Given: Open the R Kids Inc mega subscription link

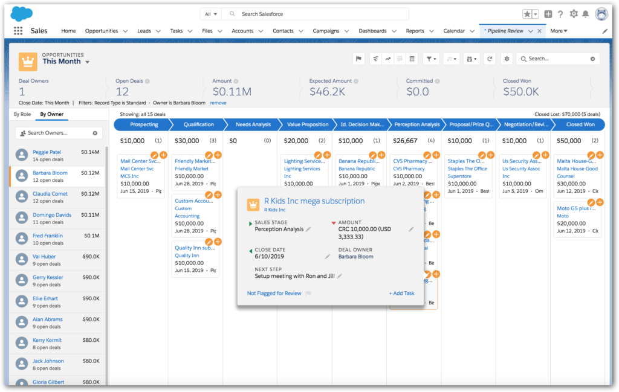Looking at the screenshot, I should click(x=314, y=201).
